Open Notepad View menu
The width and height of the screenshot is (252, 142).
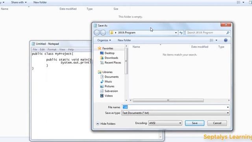coord(62,49)
